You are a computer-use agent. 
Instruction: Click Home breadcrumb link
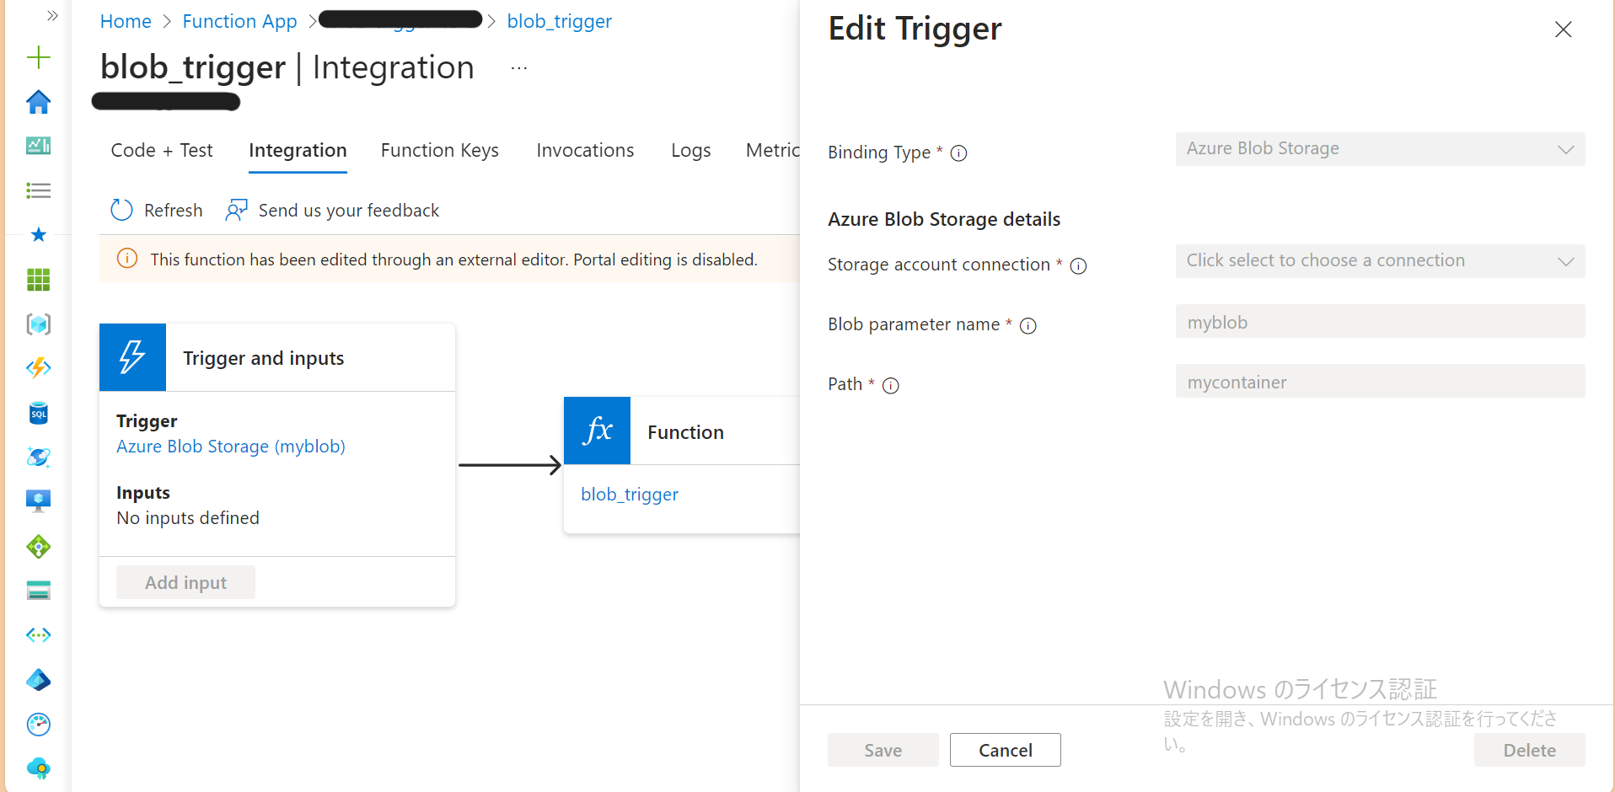coord(126,21)
